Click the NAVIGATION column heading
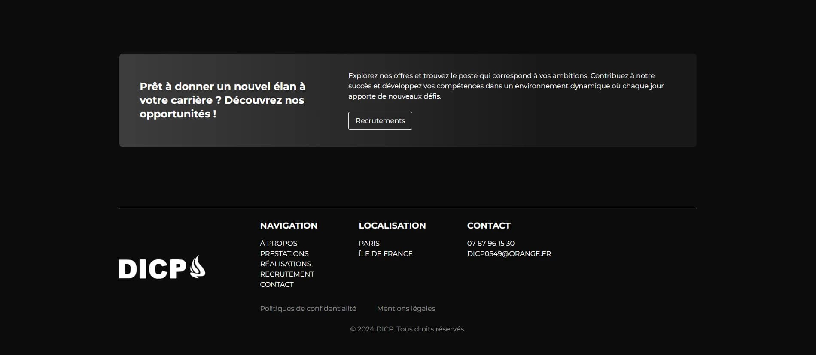Screen dimensions: 816x355 (x=289, y=226)
